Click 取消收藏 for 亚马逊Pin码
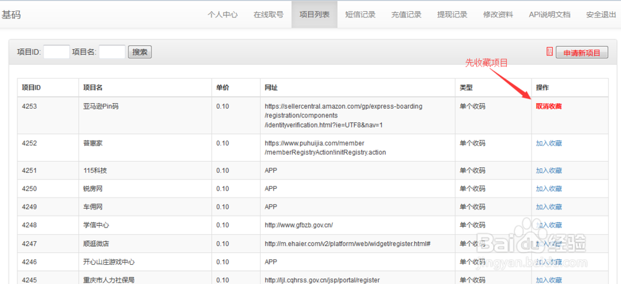The width and height of the screenshot is (621, 284). (x=548, y=106)
